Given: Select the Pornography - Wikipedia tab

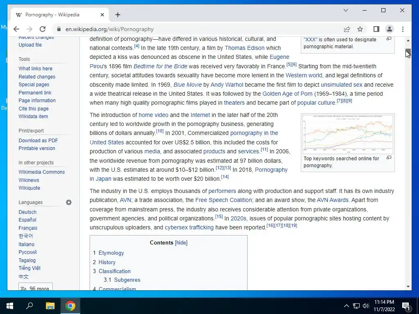Looking at the screenshot, I should coord(59,15).
